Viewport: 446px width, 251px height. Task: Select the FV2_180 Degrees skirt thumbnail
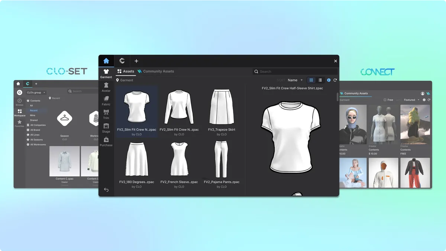point(136,159)
